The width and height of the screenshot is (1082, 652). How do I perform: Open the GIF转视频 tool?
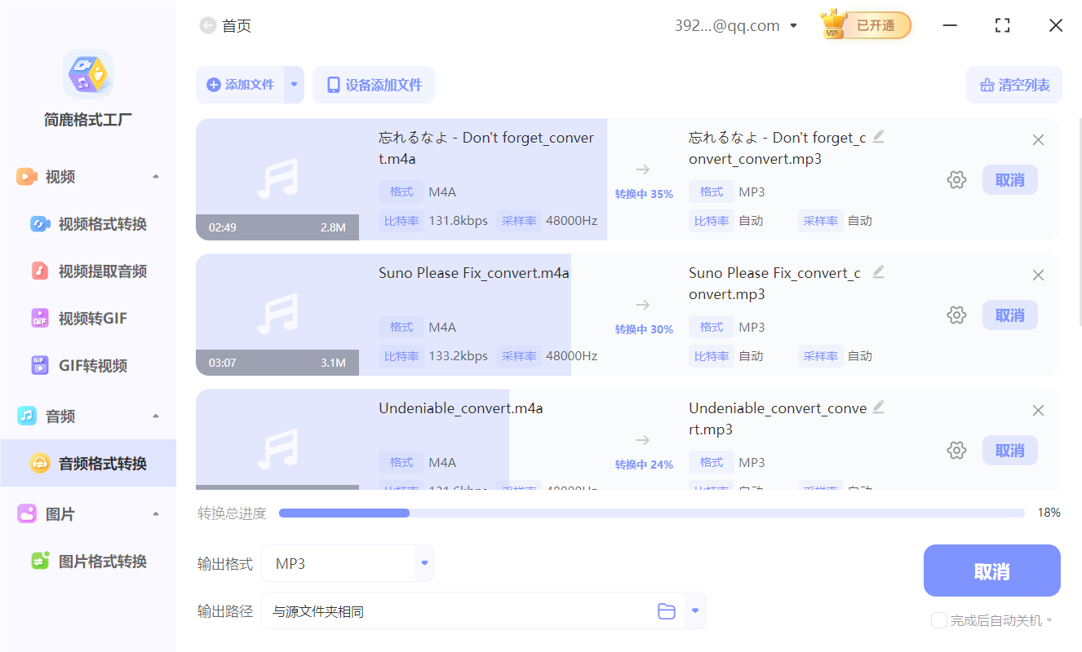point(84,365)
